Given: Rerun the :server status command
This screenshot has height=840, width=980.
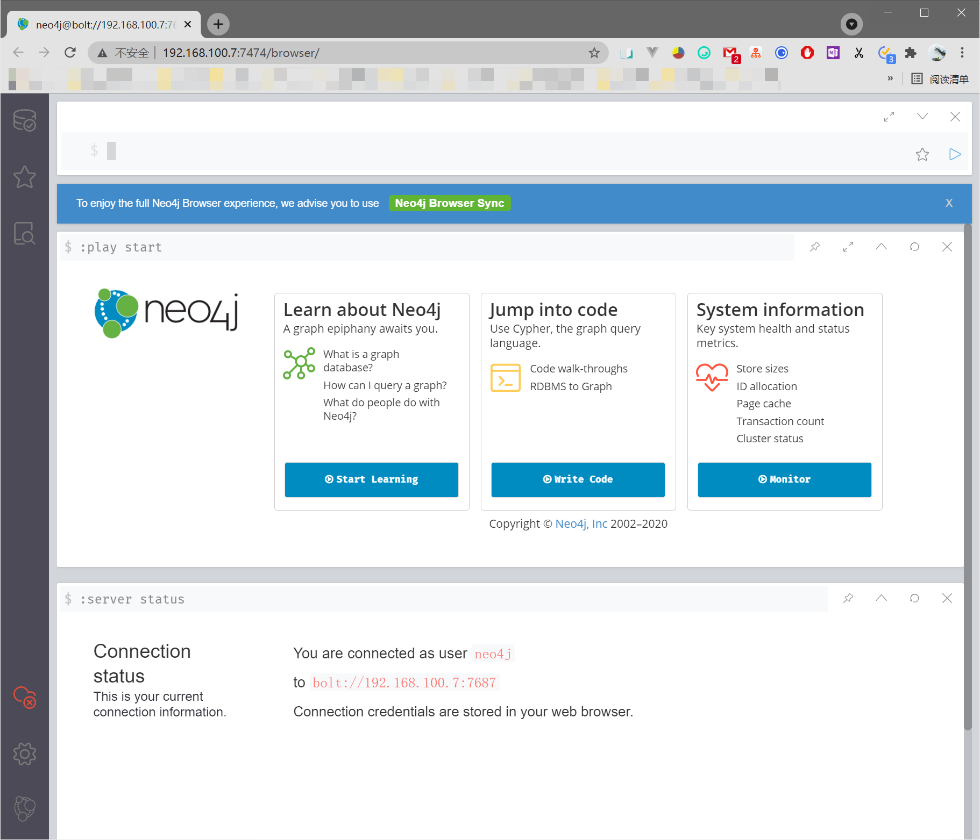Looking at the screenshot, I should (x=914, y=598).
